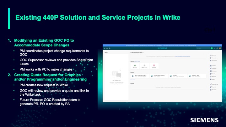The width and height of the screenshot is (226, 127).
Task: Open the inbox envelope icon in Wrike header
Action: click(x=107, y=48)
